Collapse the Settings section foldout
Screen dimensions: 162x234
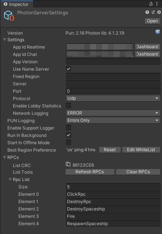coord(5,40)
